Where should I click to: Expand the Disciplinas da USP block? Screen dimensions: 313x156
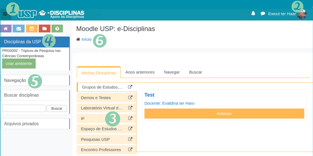point(35,42)
